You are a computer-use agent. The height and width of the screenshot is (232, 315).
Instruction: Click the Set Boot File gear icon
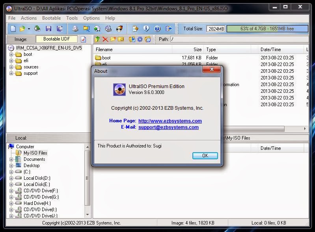(140, 39)
